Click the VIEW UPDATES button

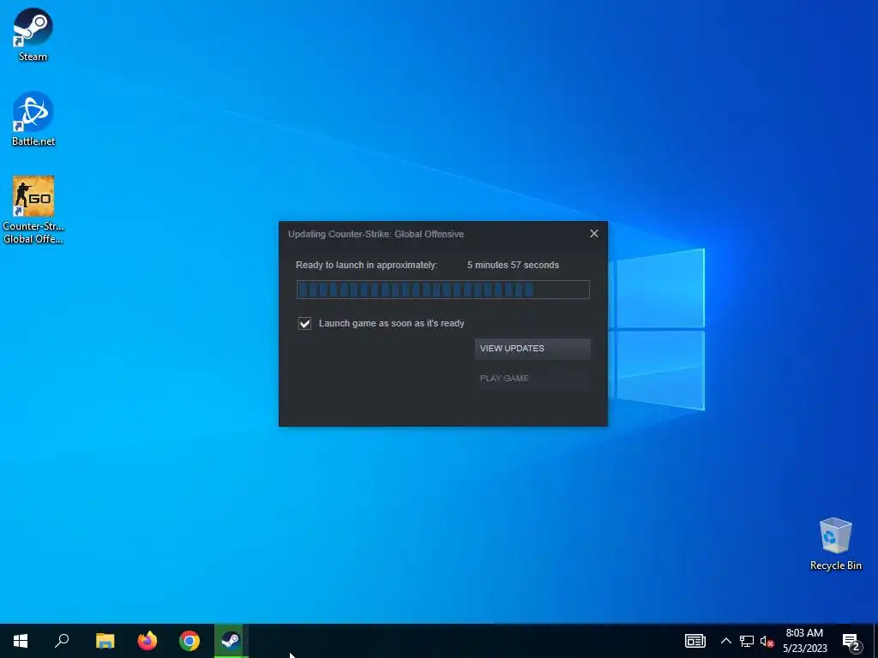point(532,348)
